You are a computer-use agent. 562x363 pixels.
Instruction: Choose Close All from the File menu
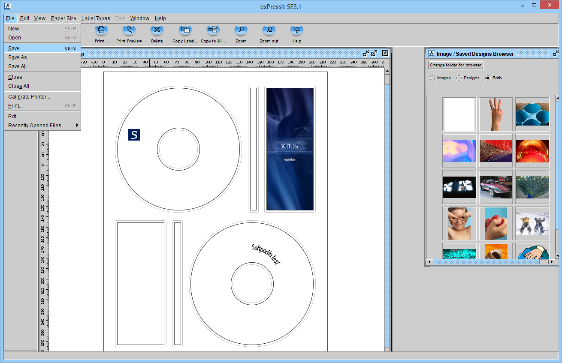(42, 86)
